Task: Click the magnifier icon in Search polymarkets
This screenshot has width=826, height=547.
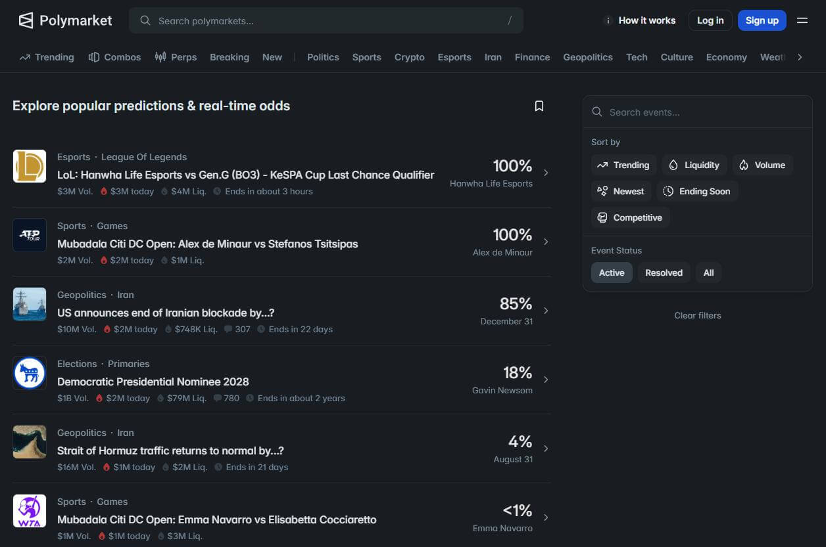Action: pos(145,20)
